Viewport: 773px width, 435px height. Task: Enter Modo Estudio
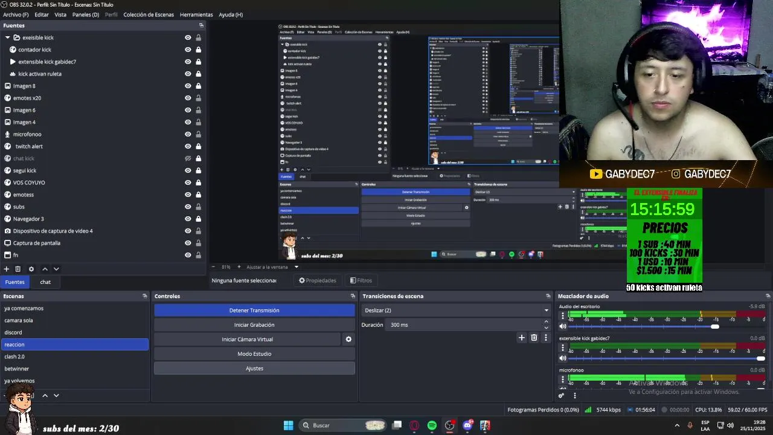(x=254, y=354)
